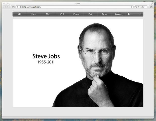Image resolution: width=156 pixels, height=121 pixels.
Task: Open the Store tab
Action: 33,14
